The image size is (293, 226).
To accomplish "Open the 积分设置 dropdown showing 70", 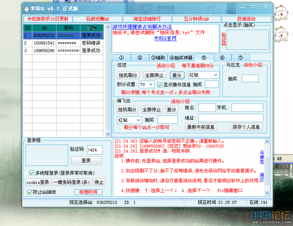I will (146, 85).
